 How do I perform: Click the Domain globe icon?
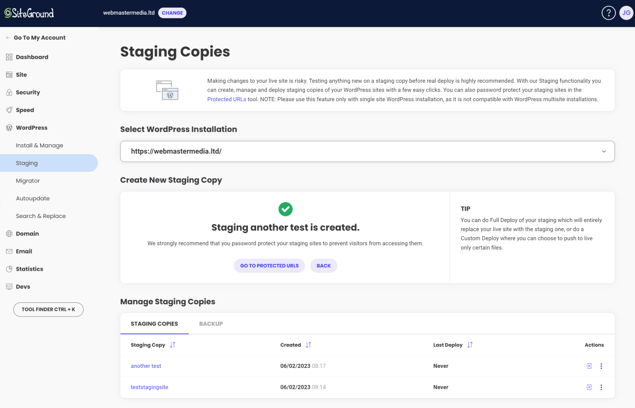[9, 234]
